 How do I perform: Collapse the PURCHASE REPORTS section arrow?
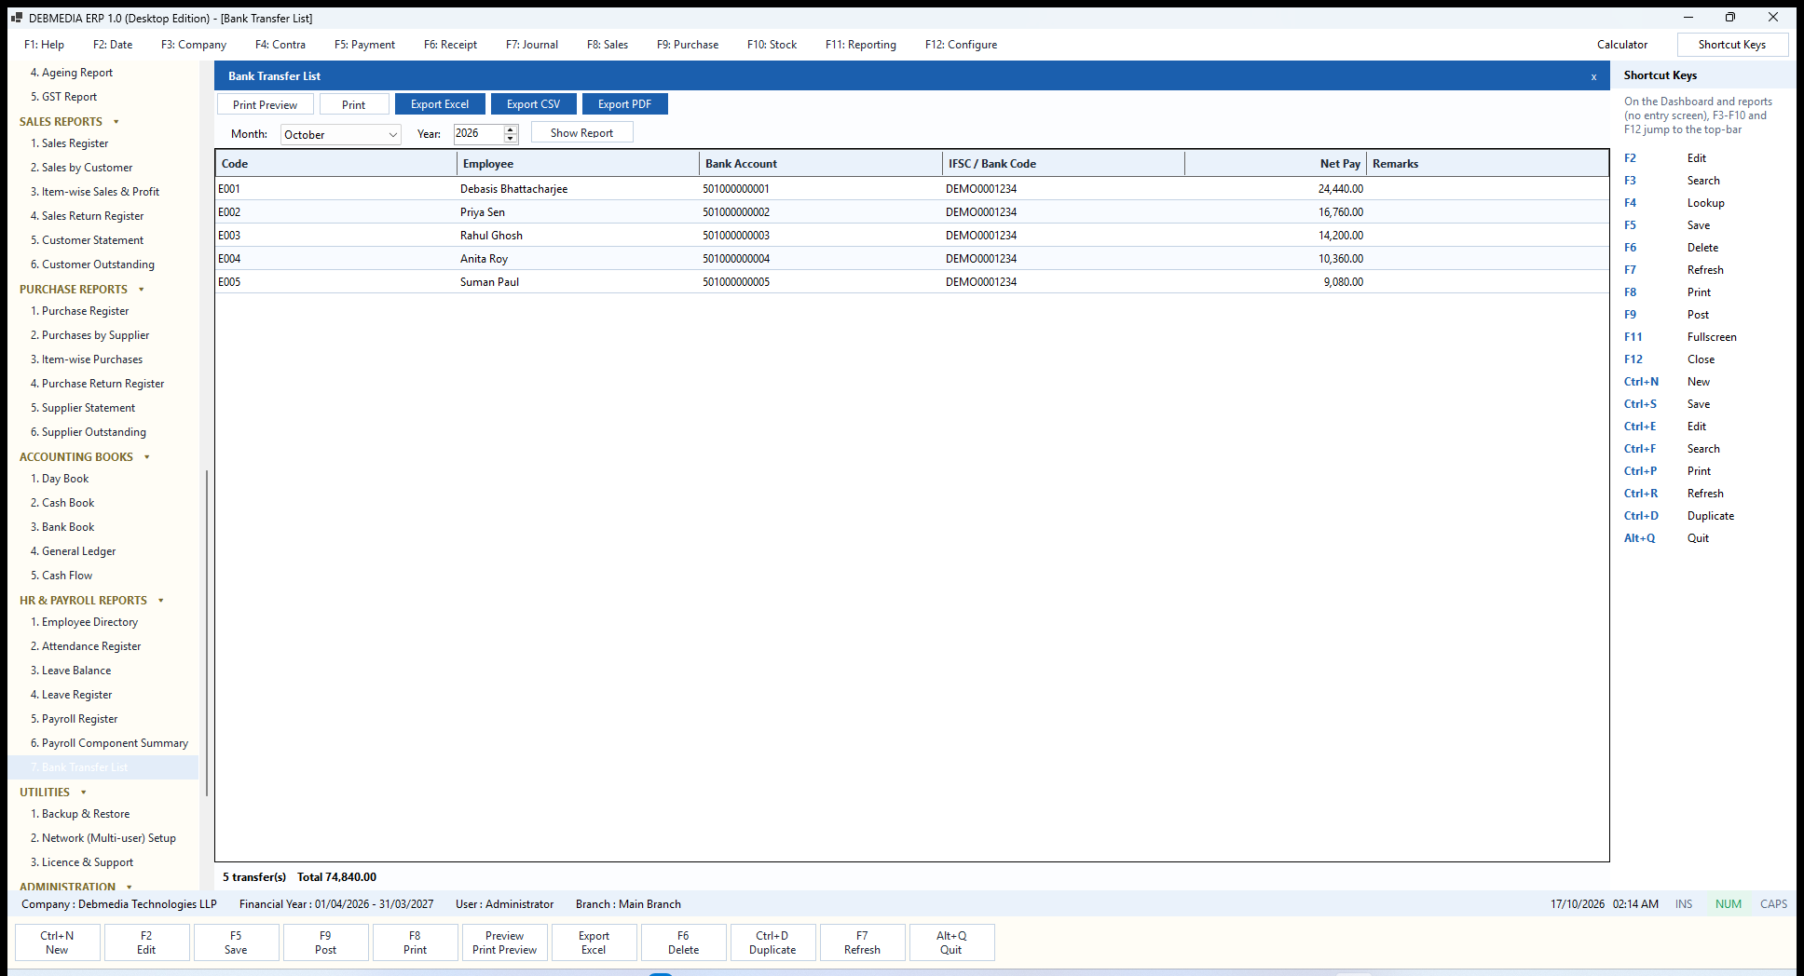[142, 290]
